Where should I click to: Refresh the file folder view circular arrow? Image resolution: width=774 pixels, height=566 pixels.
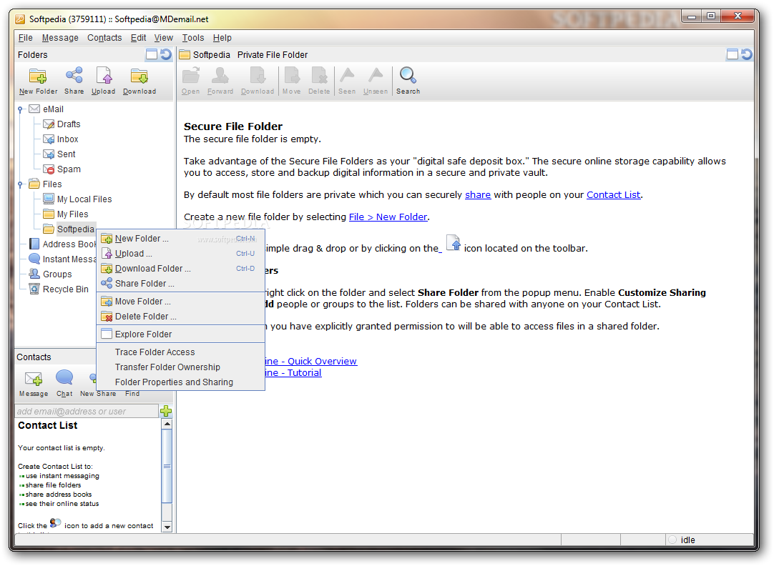tap(747, 54)
